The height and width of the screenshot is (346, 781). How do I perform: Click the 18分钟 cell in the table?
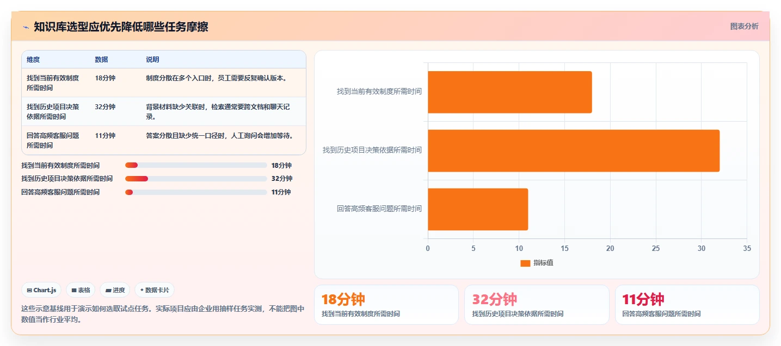(x=105, y=78)
